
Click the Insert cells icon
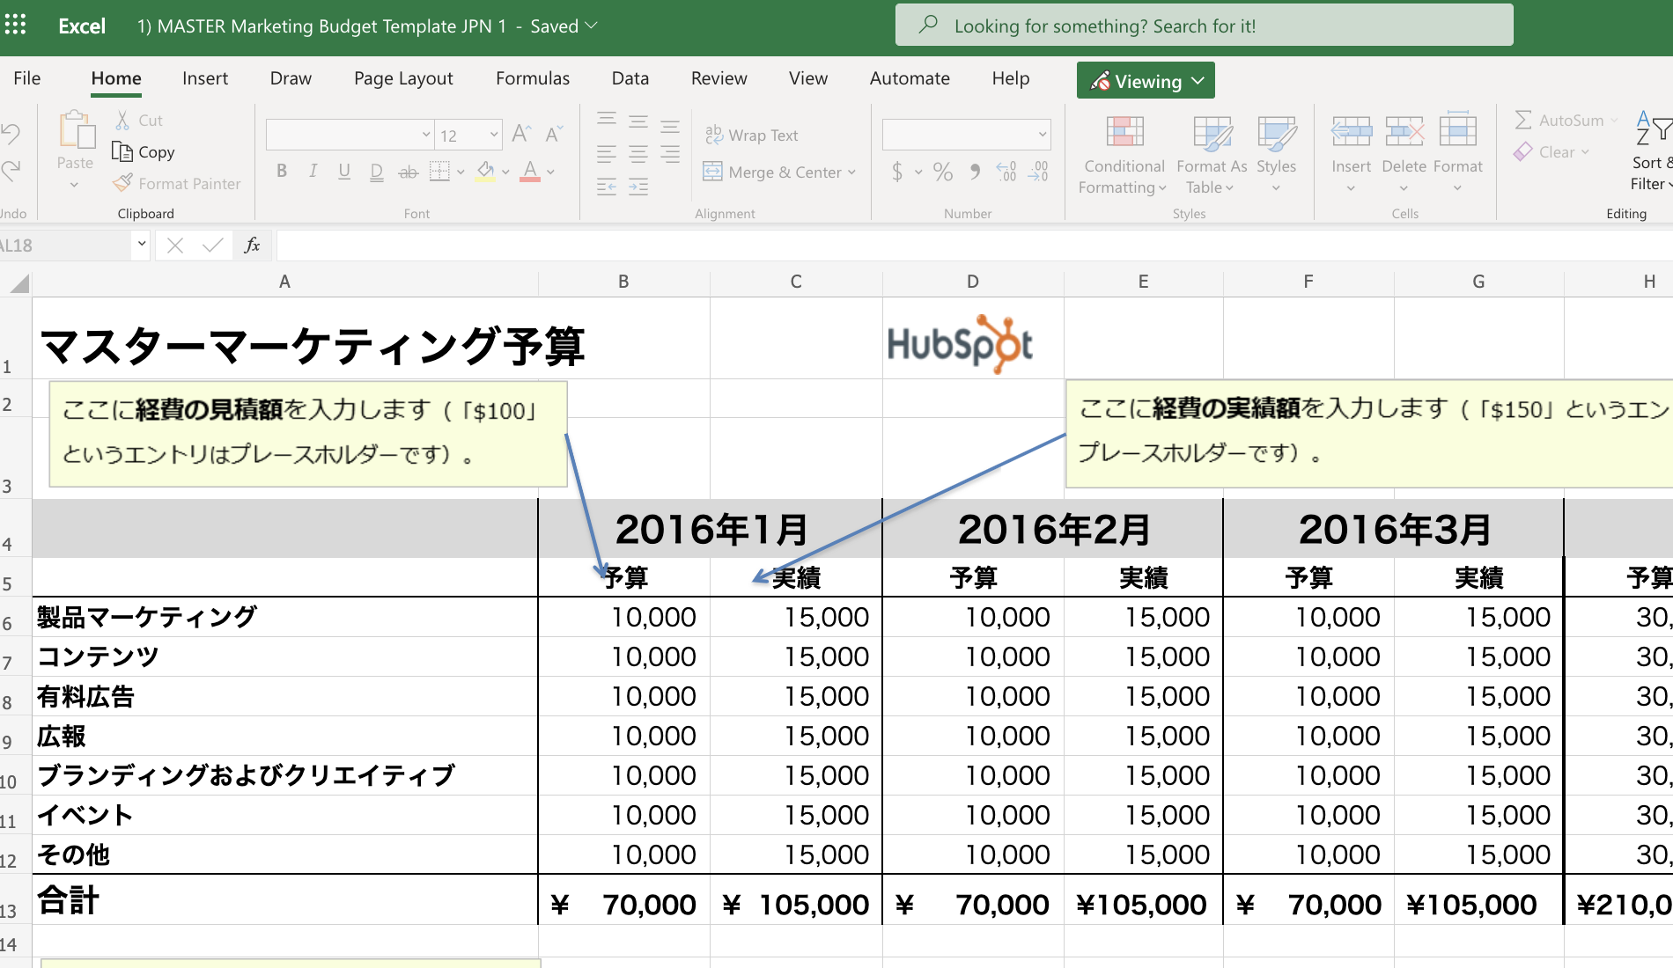tap(1351, 132)
